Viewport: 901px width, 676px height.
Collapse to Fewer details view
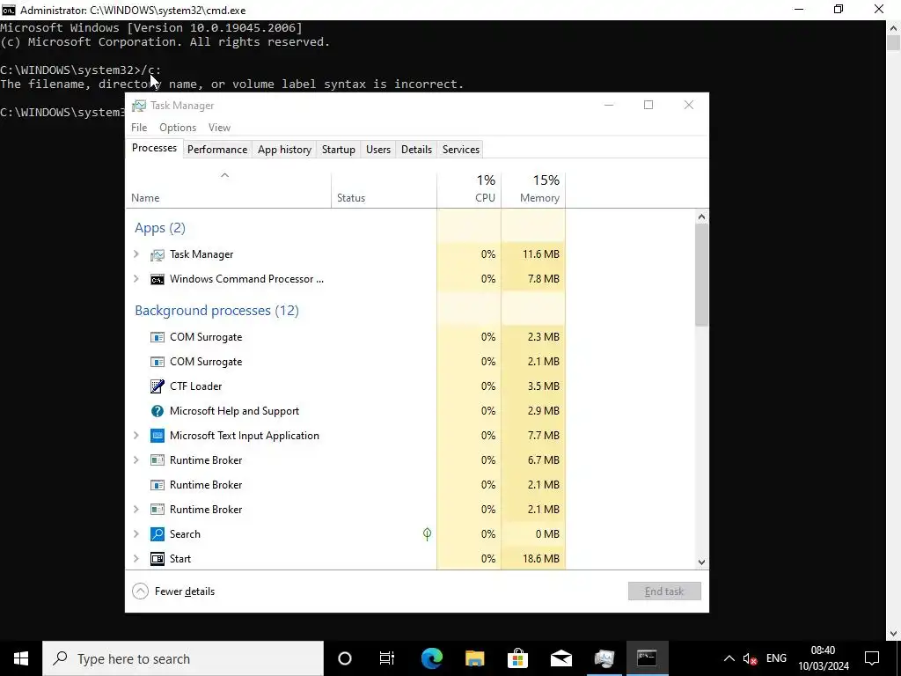(173, 591)
